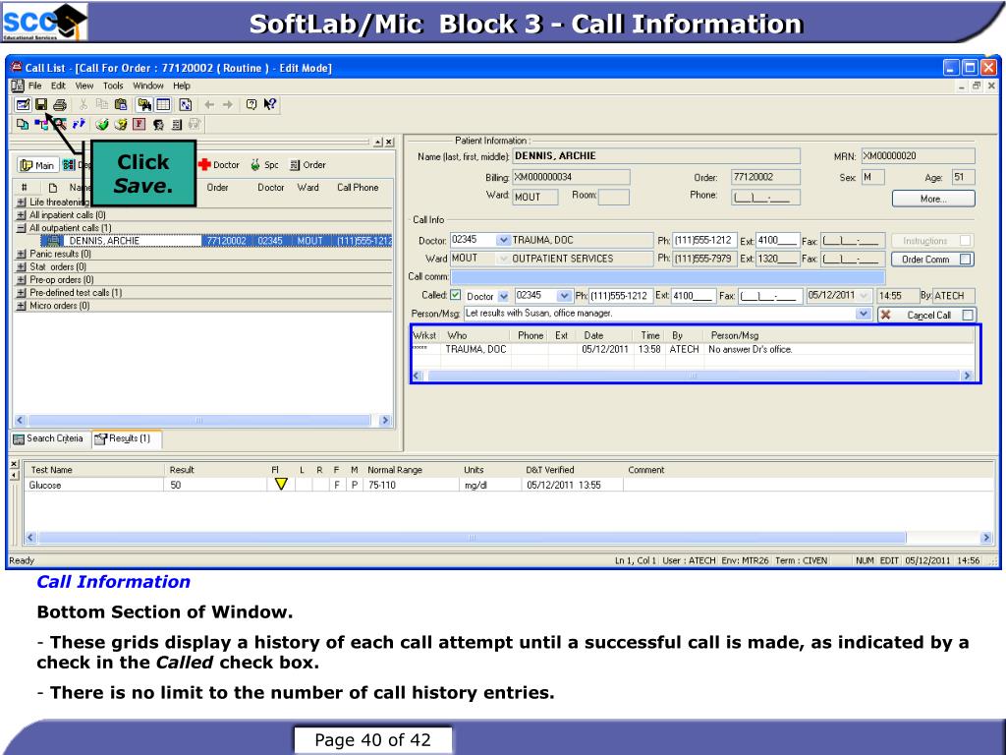Click the red F toolbar icon
The height and width of the screenshot is (755, 1006).
click(x=140, y=124)
